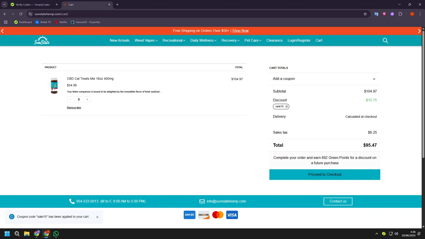Open GamesGX bookmark
Screen dimensions: 425x239
(86, 22)
